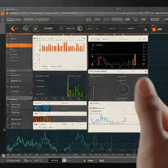Collapse the upper sidebar section header
Image resolution: width=168 pixels, height=168 pixels.
pyautogui.click(x=19, y=71)
